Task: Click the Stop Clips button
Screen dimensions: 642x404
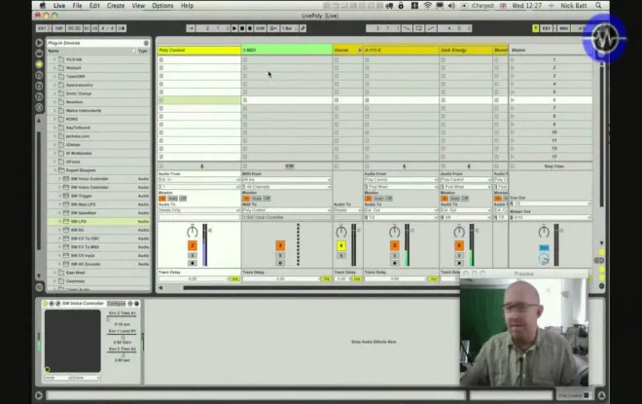Action: coord(554,166)
